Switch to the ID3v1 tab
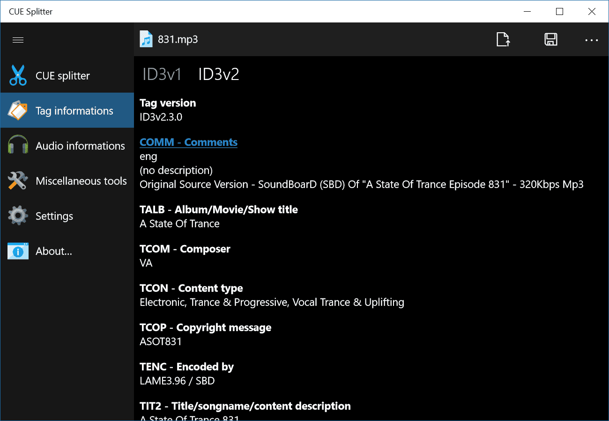The image size is (609, 421). [162, 74]
